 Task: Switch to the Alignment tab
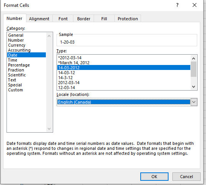click(x=39, y=19)
